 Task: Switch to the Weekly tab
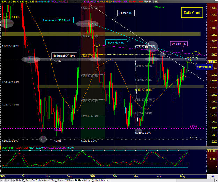(x=88, y=180)
